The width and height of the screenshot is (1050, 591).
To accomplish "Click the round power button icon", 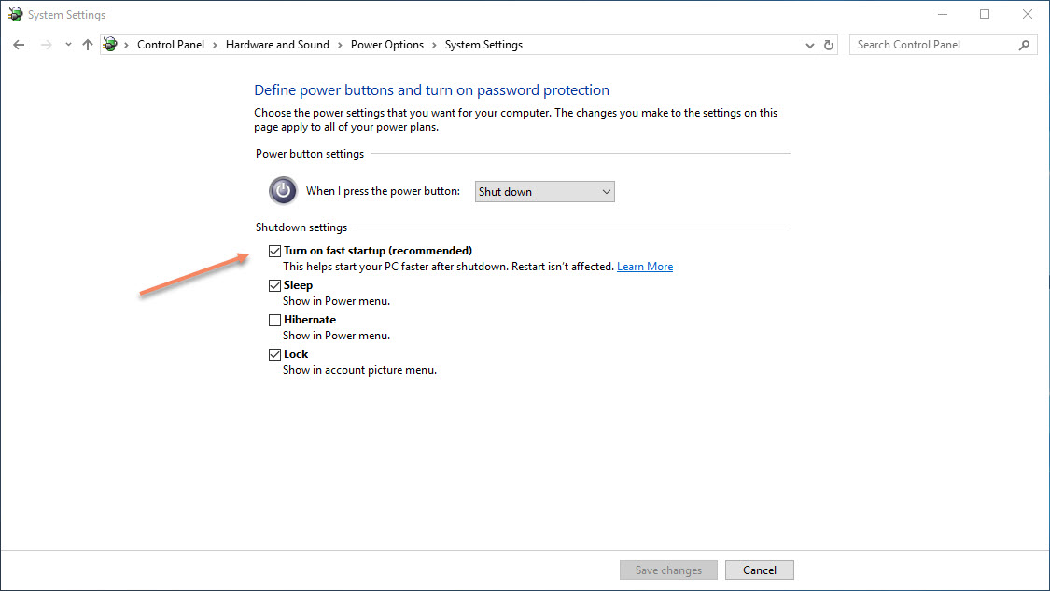I will coord(282,190).
